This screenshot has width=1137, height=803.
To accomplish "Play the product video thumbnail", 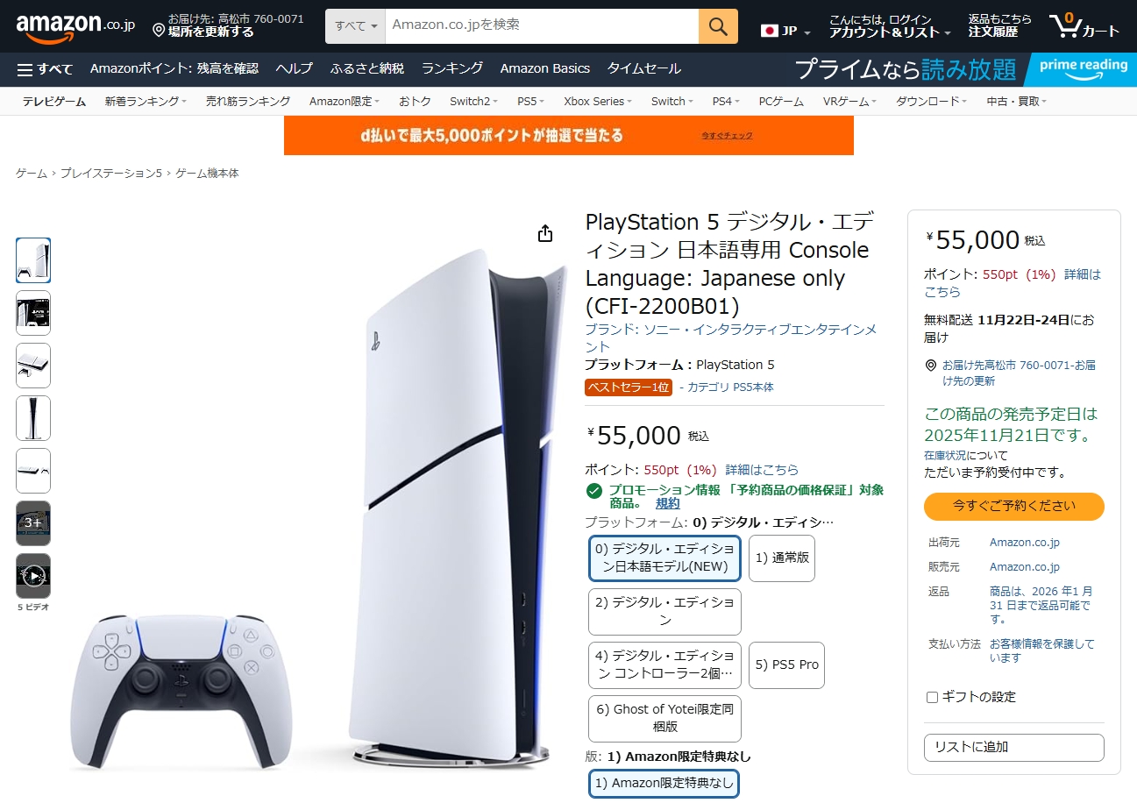I will [x=33, y=576].
